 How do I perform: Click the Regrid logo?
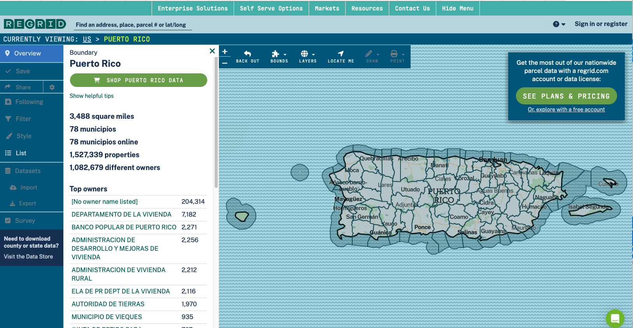35,24
